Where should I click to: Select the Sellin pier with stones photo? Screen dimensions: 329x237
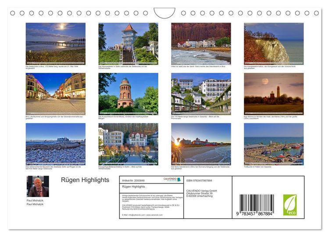pyautogui.click(x=56, y=144)
